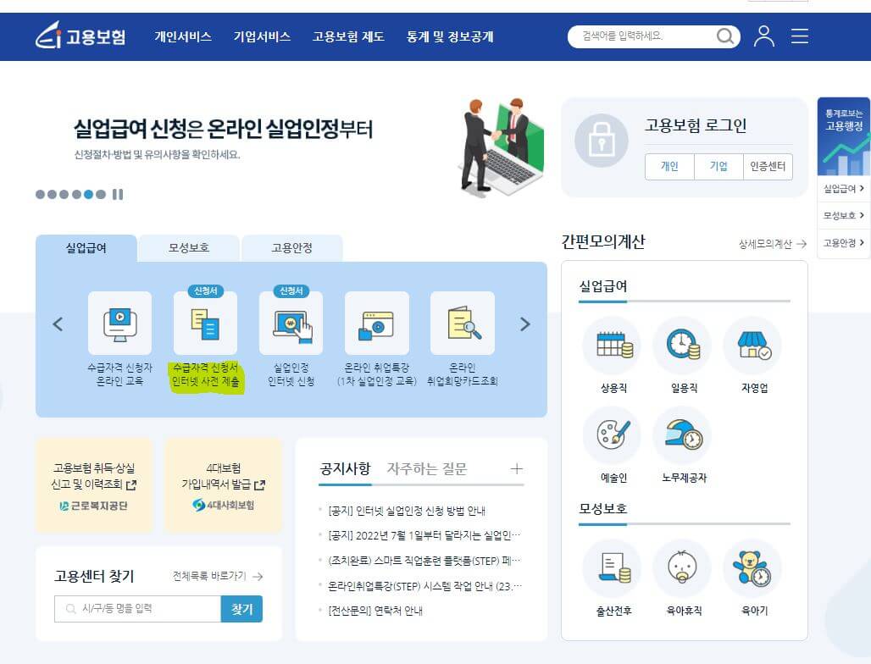Open 모성보호 in the side quick menu
Viewport: 871px width, 664px height.
[x=843, y=215]
